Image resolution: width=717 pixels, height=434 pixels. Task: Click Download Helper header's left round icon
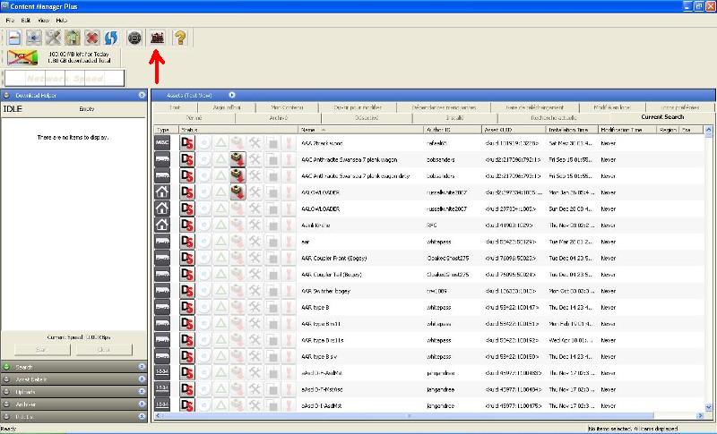(x=6, y=96)
